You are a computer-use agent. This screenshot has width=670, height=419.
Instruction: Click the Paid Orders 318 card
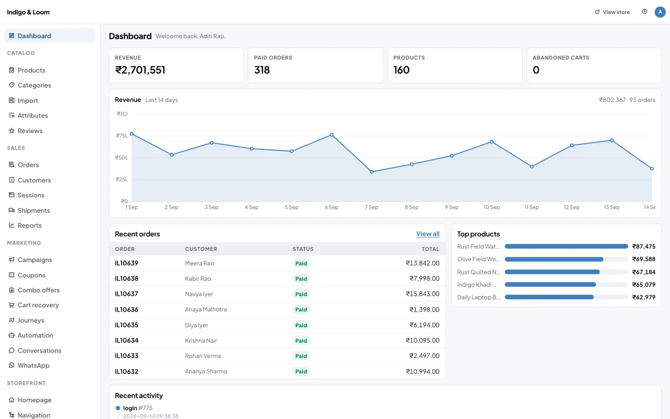(x=315, y=65)
